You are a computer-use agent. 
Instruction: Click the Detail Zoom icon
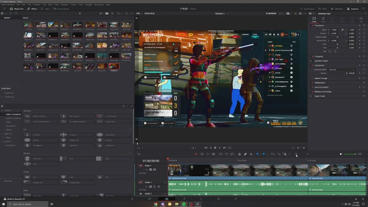279,154
